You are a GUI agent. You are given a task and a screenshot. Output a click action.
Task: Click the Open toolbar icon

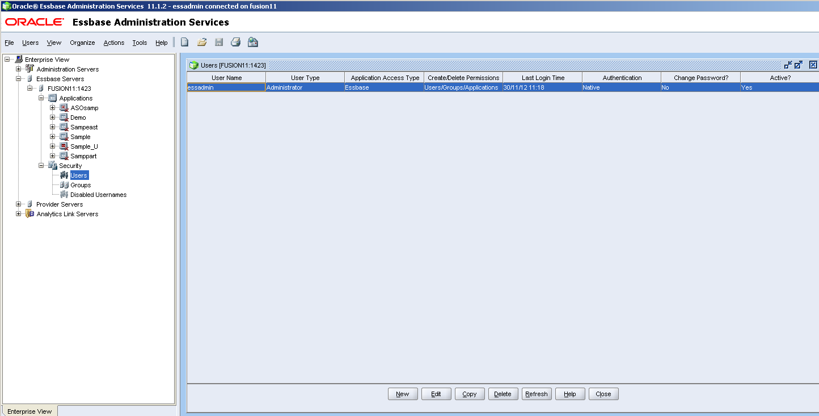(x=201, y=41)
